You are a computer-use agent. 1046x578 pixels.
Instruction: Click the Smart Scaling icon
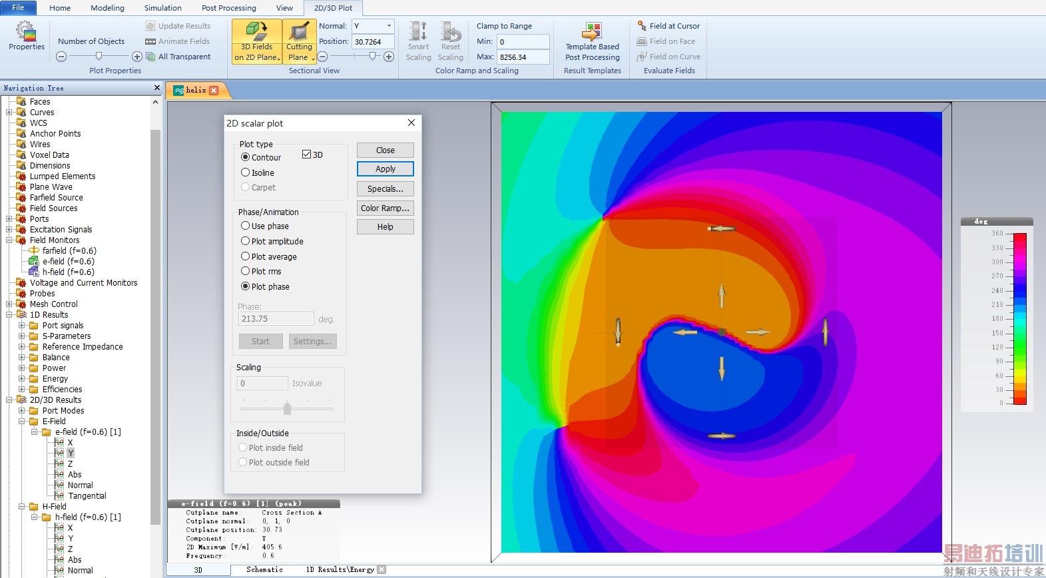click(x=418, y=41)
